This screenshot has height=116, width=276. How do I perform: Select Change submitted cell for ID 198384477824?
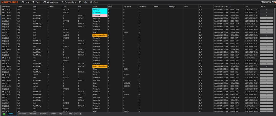[x=100, y=66]
